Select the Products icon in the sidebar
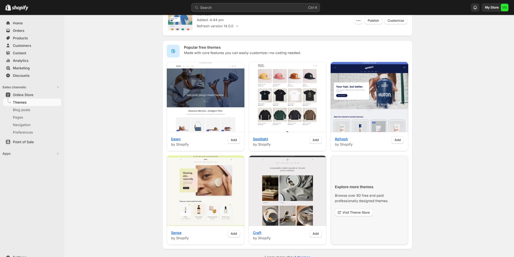 click(x=8, y=38)
